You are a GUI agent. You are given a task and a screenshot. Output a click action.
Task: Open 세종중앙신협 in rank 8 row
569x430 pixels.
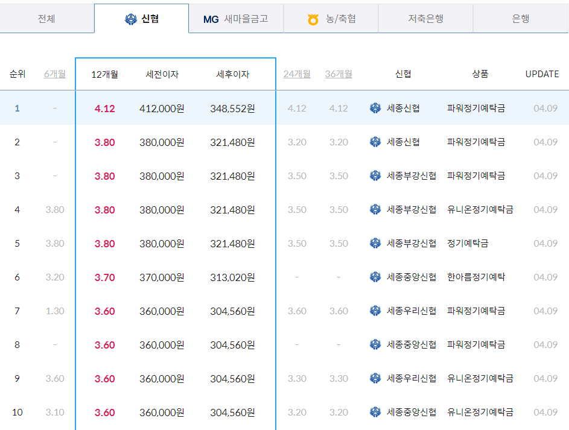412,344
